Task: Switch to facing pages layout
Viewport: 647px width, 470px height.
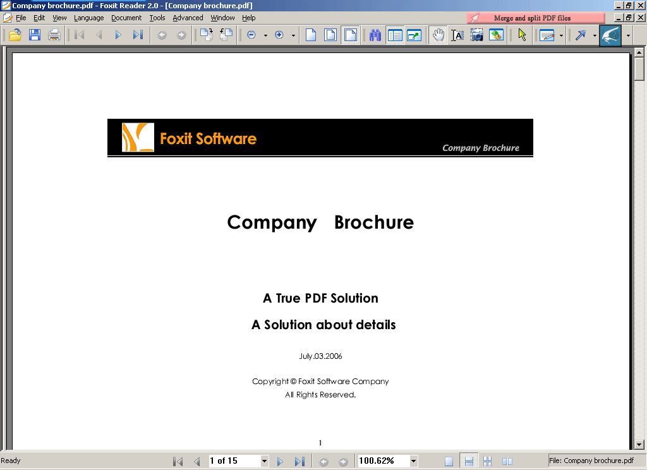Action: click(x=507, y=461)
